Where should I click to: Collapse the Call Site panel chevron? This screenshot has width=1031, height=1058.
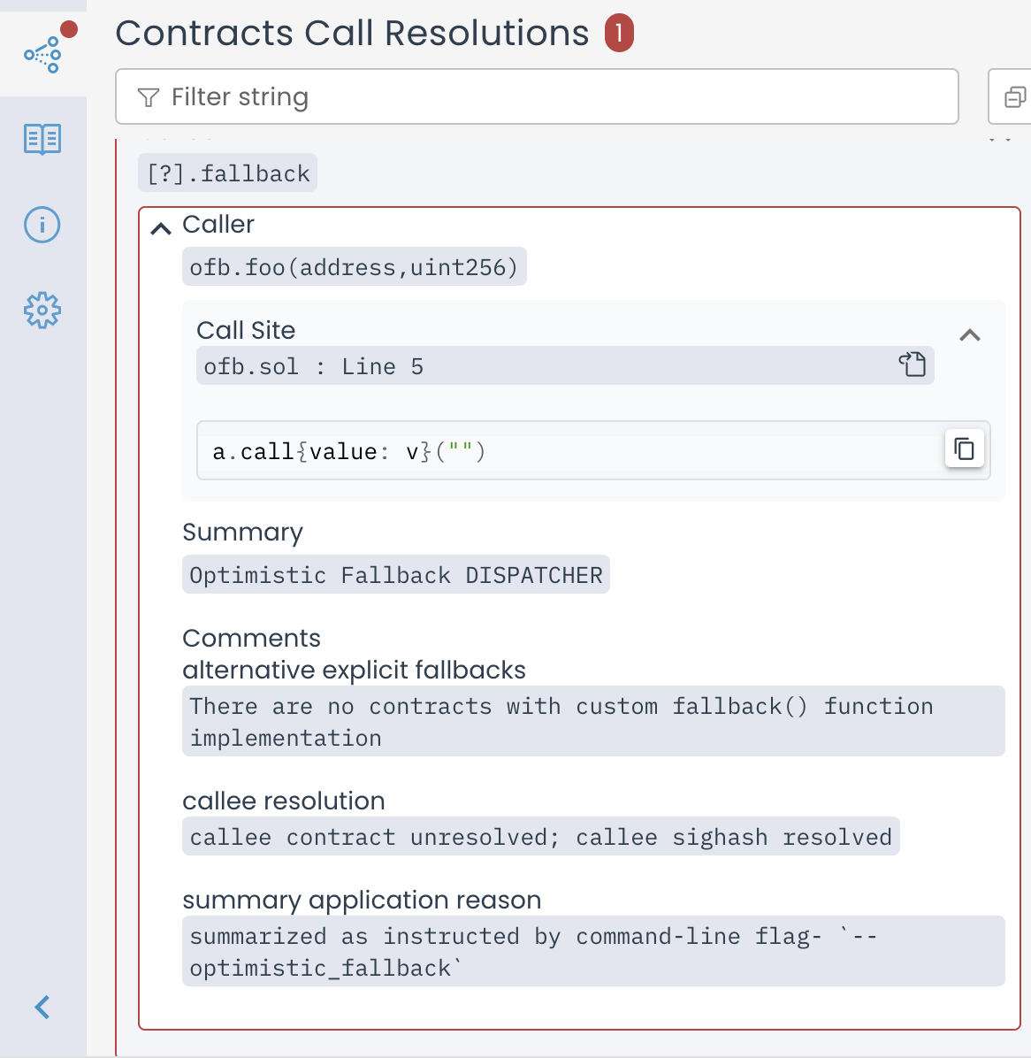[x=970, y=335]
